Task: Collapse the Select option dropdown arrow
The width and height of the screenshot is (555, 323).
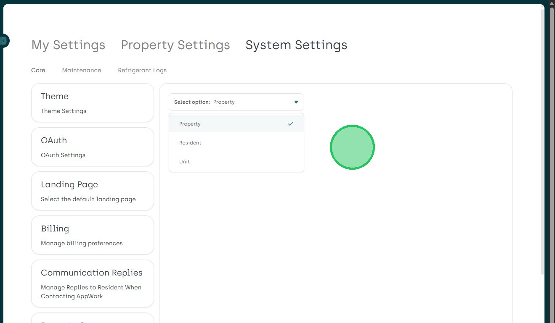Action: click(x=296, y=102)
